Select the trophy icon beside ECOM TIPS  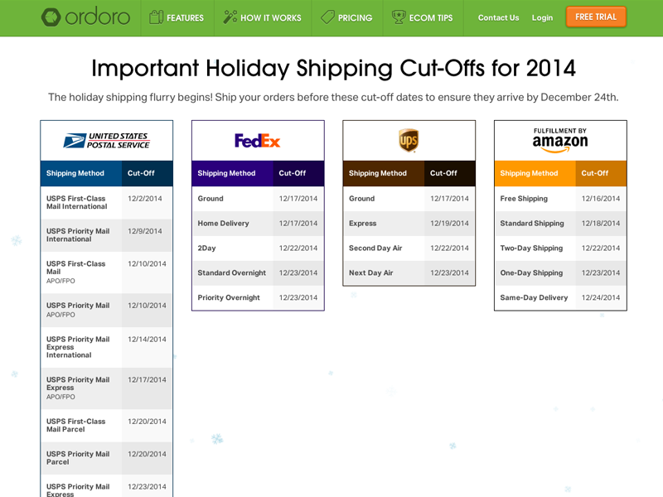point(398,17)
